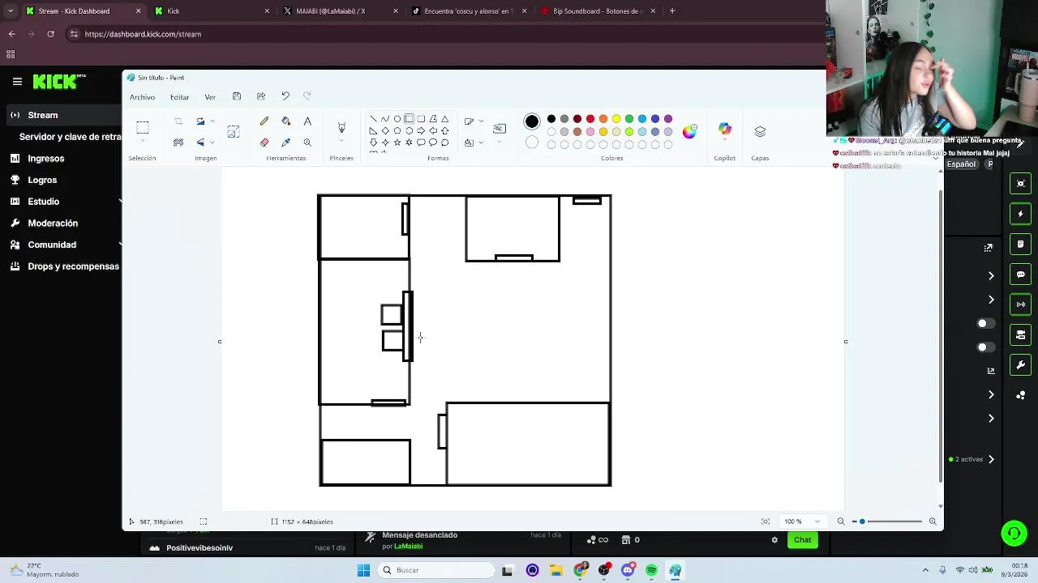Screen dimensions: 1038x583
Task: Open the Ver menu in Paint
Action: (x=210, y=97)
